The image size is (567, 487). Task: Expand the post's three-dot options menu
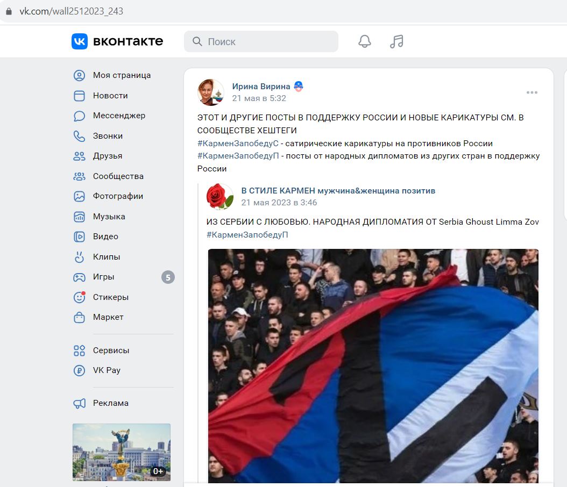531,92
